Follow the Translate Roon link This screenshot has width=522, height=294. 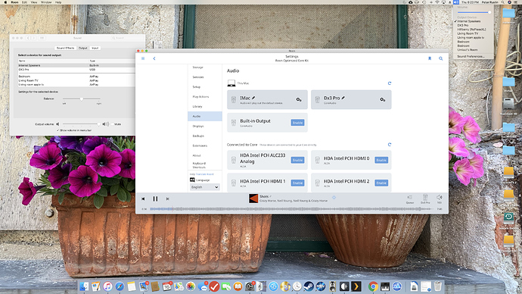205,174
